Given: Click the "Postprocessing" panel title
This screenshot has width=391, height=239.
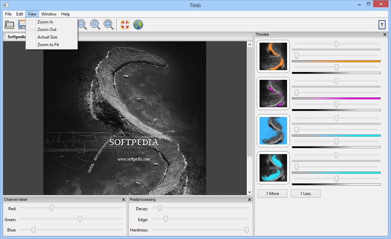Looking at the screenshot, I should click(142, 199).
